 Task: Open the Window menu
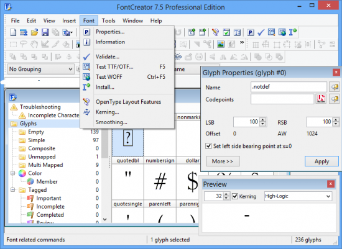pyautogui.click(x=132, y=20)
